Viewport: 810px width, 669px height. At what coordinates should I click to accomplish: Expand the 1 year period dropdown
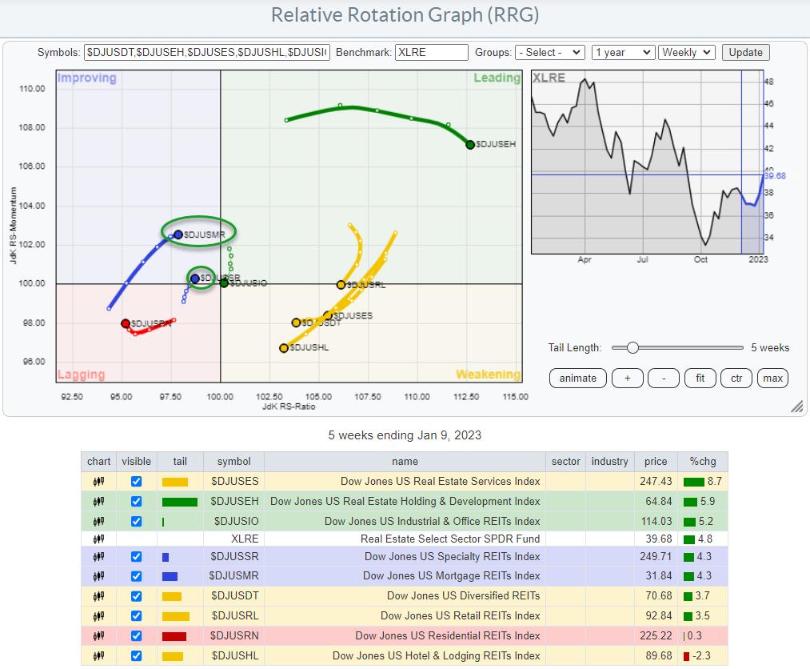point(623,53)
